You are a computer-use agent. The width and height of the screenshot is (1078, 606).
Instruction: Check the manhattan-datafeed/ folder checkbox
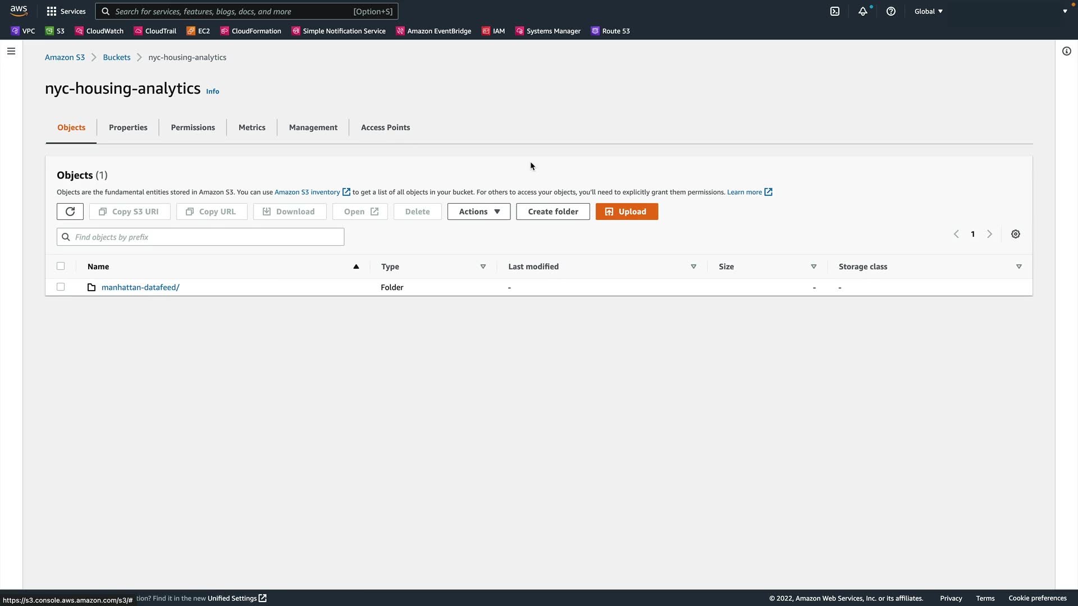61,287
